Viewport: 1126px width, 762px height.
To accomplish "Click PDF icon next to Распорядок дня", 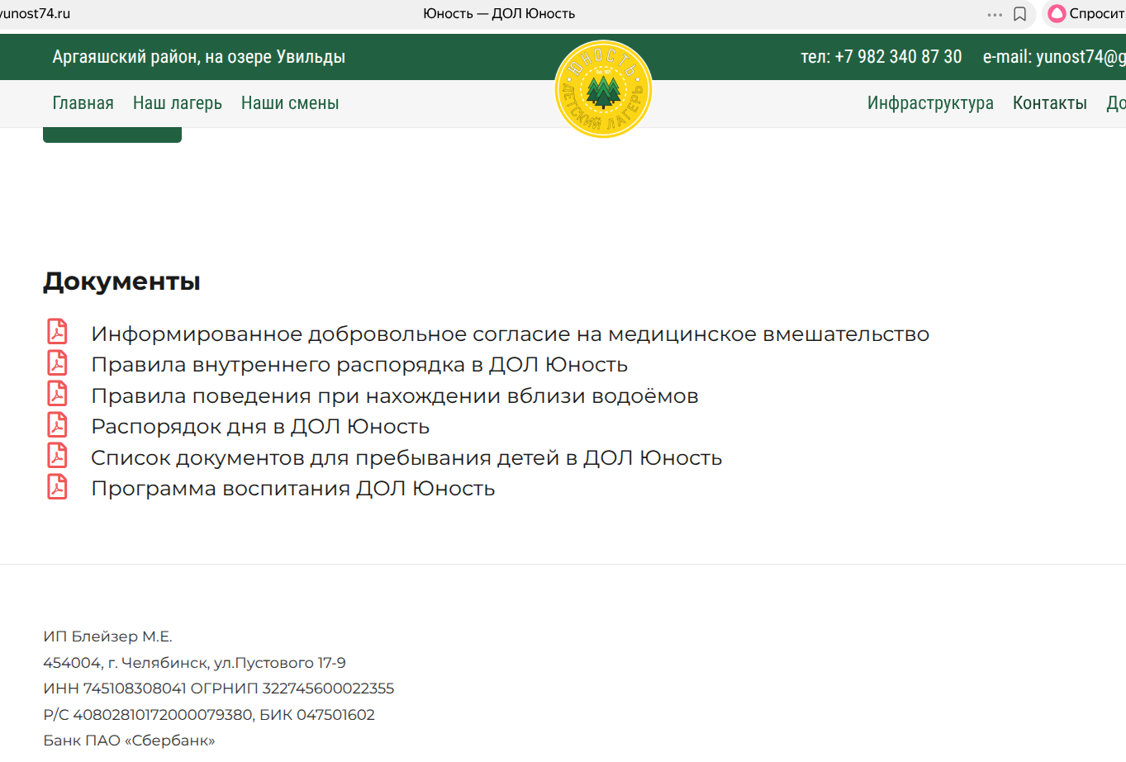I will tap(57, 425).
